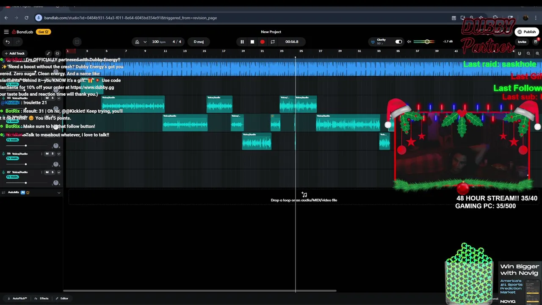Add a new track

14,53
